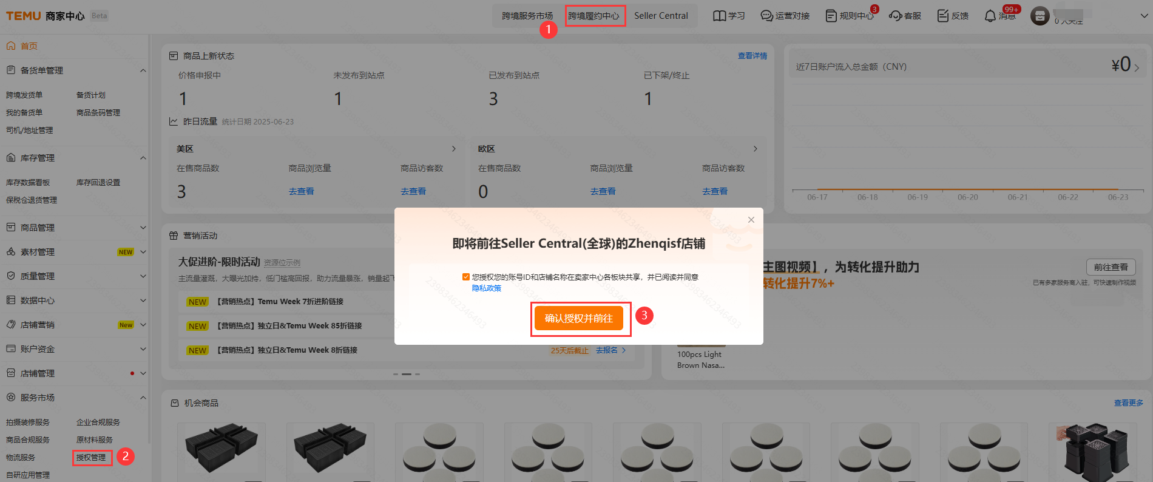The height and width of the screenshot is (482, 1153).
Task: Open the 隐私政策 link in the dialog
Action: [487, 288]
